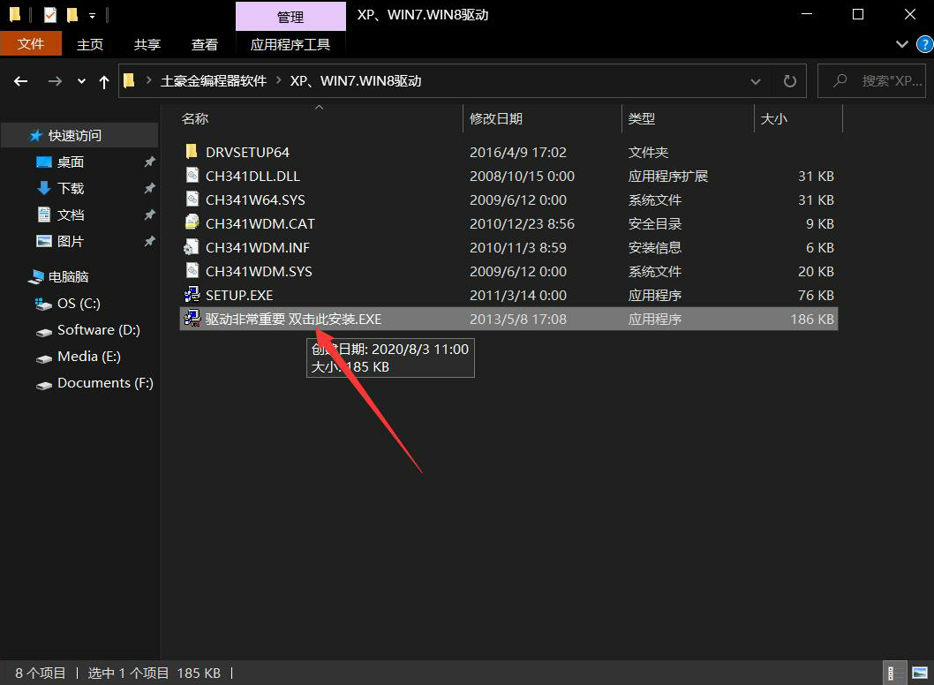Switch to details view in status bar
The width and height of the screenshot is (934, 685).
pos(891,674)
